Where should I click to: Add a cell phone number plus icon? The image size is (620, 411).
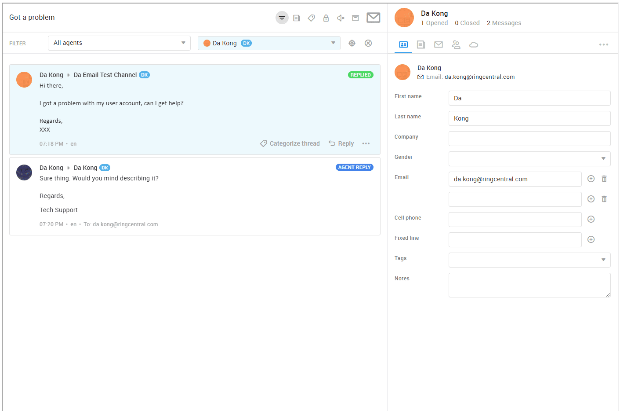tap(591, 219)
